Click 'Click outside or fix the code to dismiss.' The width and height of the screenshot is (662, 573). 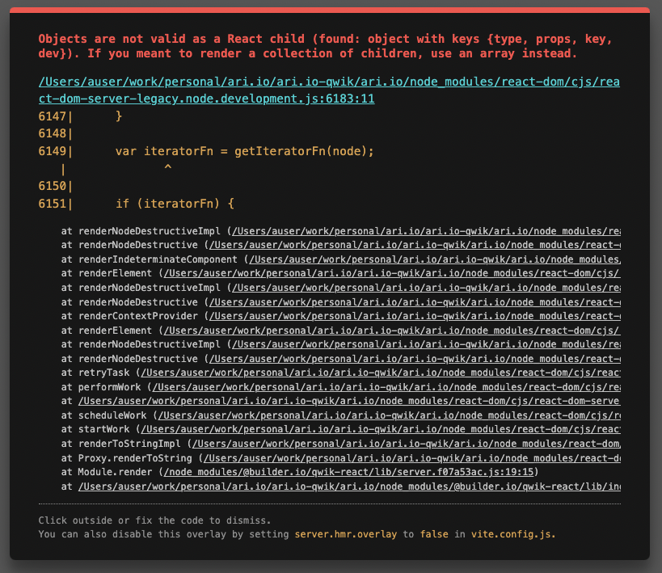pos(154,520)
